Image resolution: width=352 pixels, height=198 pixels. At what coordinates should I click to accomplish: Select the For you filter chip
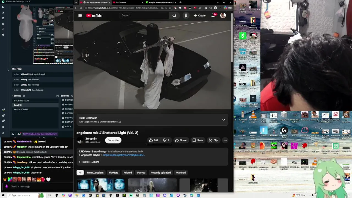(141, 173)
